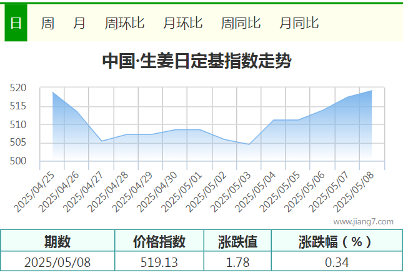Click the 510 y-axis label
The height and width of the screenshot is (275, 403).
tap(18, 124)
